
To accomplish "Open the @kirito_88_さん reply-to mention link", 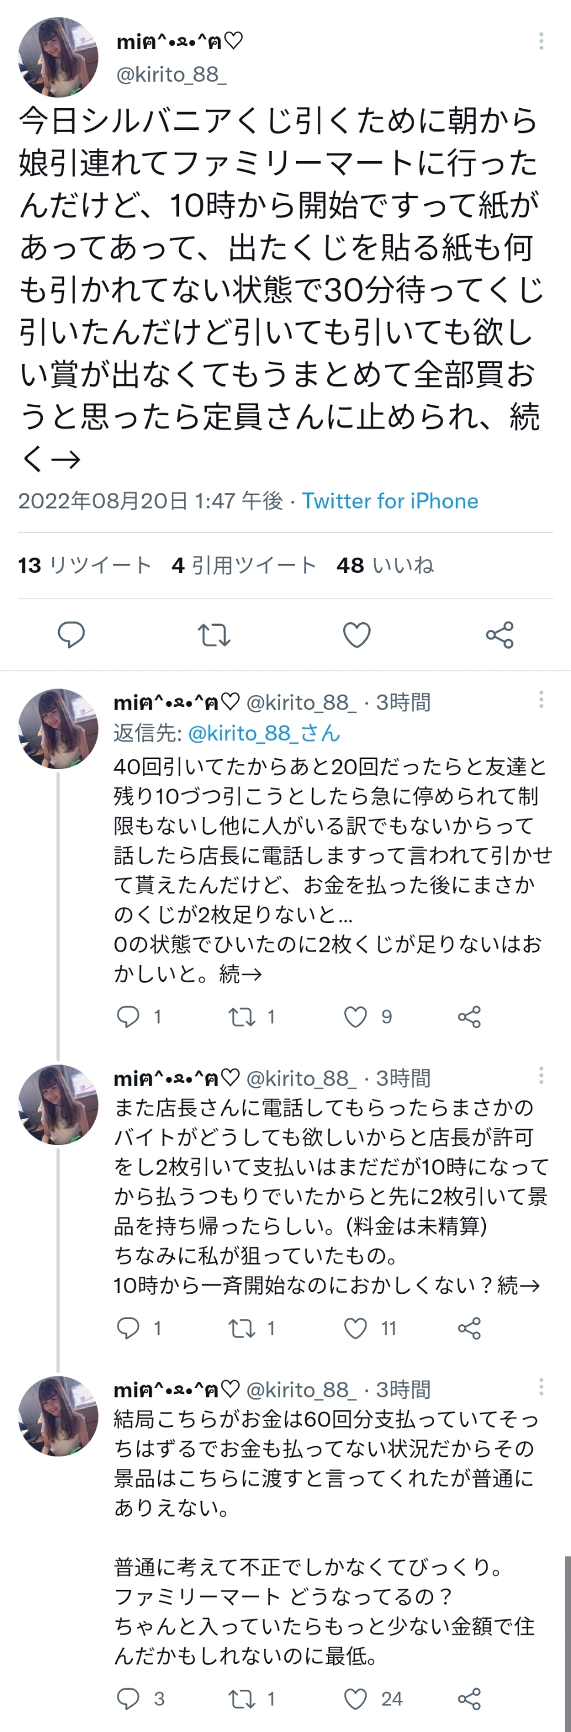I will click(264, 732).
